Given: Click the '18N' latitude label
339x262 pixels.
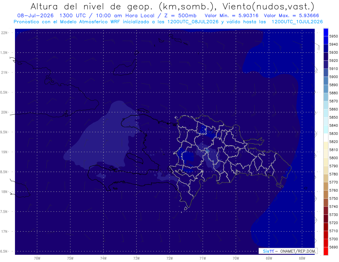Looking at the screenshot, I should (x=4, y=192).
